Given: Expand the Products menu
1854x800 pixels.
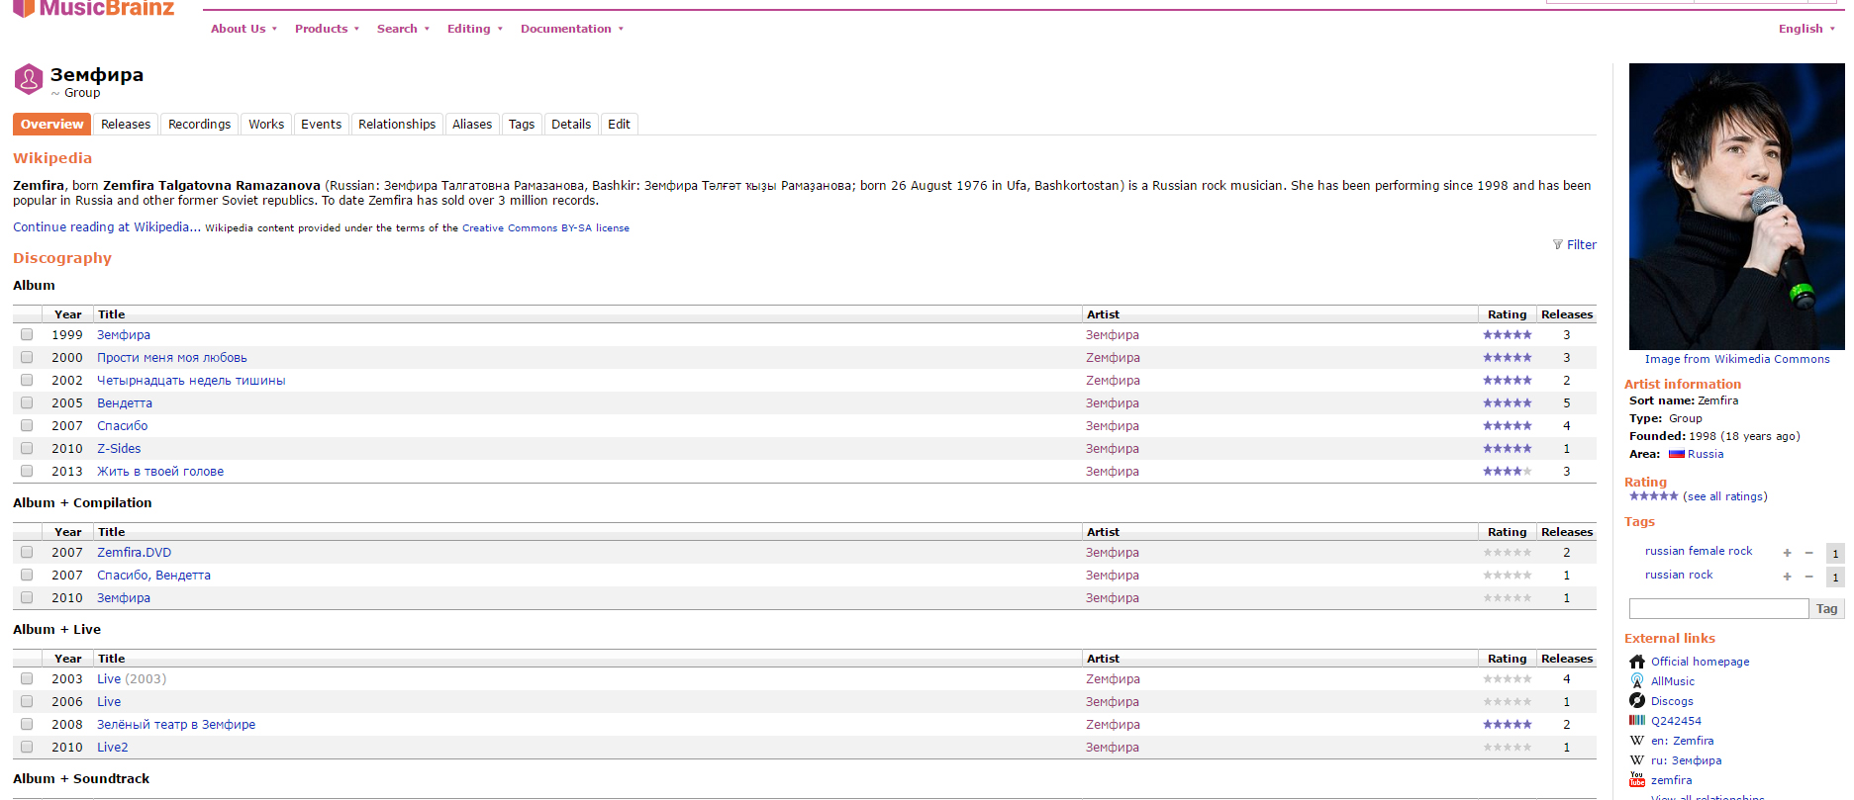Looking at the screenshot, I should (327, 29).
